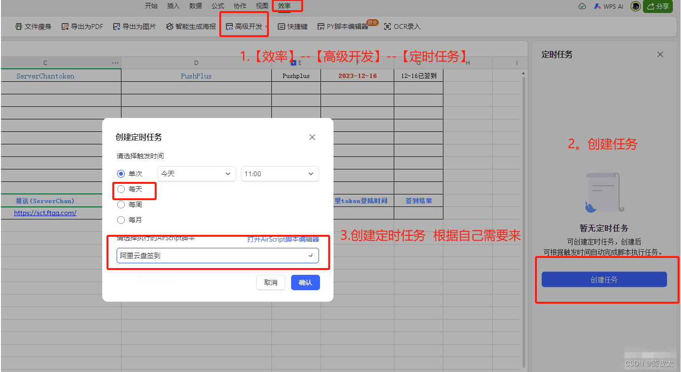Select column C header

45,63
